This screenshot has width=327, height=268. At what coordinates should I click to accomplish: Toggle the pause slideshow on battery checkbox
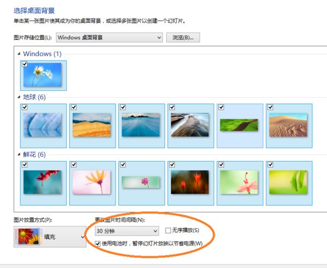pyautogui.click(x=98, y=243)
